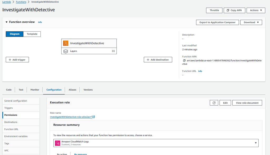The height and width of the screenshot is (155, 270).
Task: Collapse the Function overview section
Action: click(7, 22)
